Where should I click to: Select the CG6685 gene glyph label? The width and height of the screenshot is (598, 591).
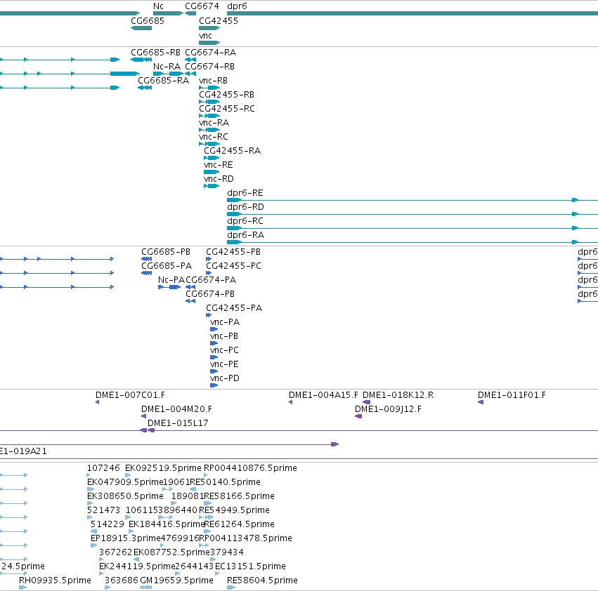147,21
